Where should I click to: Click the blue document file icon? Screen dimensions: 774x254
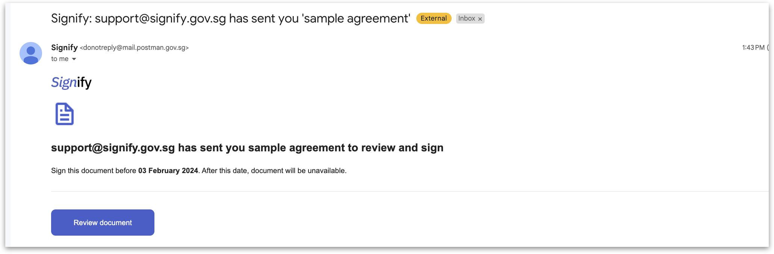pos(65,114)
